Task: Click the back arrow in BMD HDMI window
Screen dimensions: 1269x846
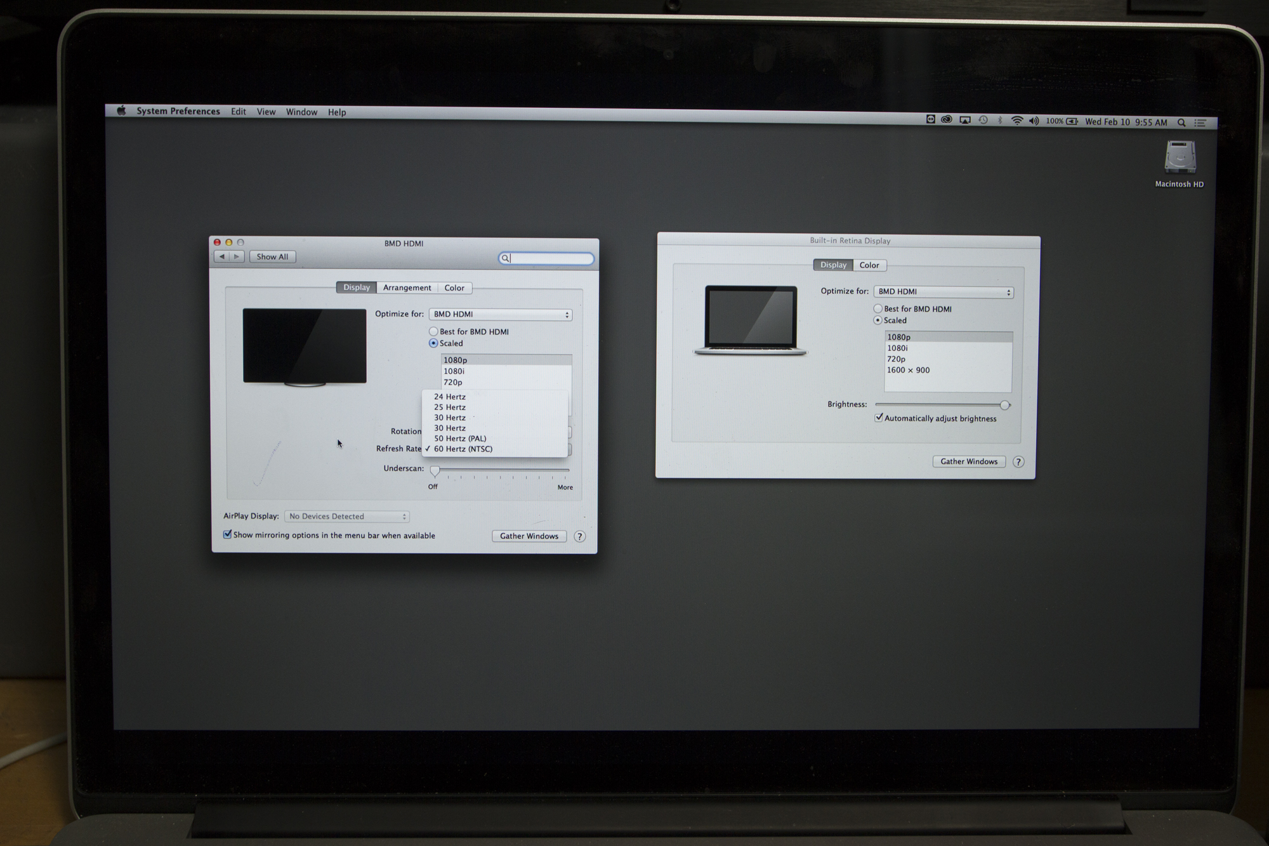Action: (221, 256)
